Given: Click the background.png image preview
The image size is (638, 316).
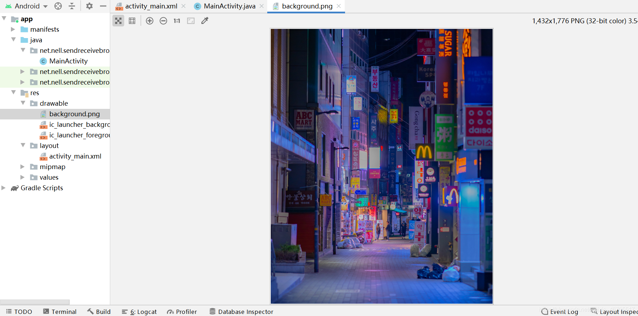Looking at the screenshot, I should pyautogui.click(x=382, y=166).
